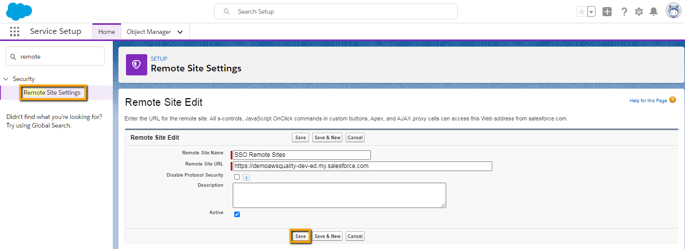Image resolution: width=685 pixels, height=249 pixels.
Task: Click the bottom Cancel button
Action: [x=355, y=236]
